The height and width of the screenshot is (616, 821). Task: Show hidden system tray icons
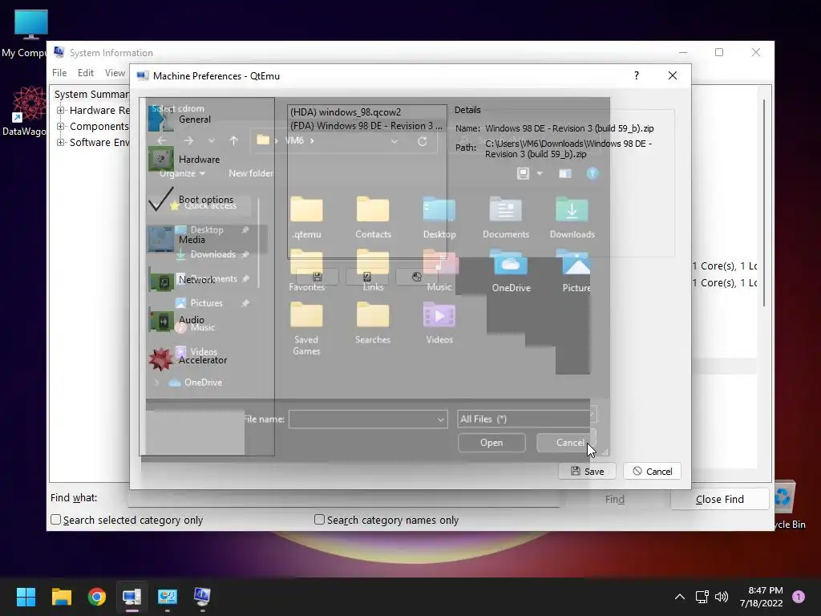680,597
